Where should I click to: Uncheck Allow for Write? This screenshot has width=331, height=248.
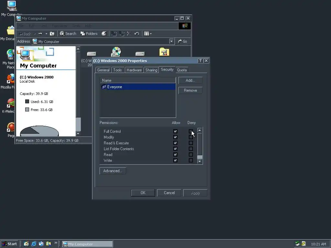(x=175, y=160)
